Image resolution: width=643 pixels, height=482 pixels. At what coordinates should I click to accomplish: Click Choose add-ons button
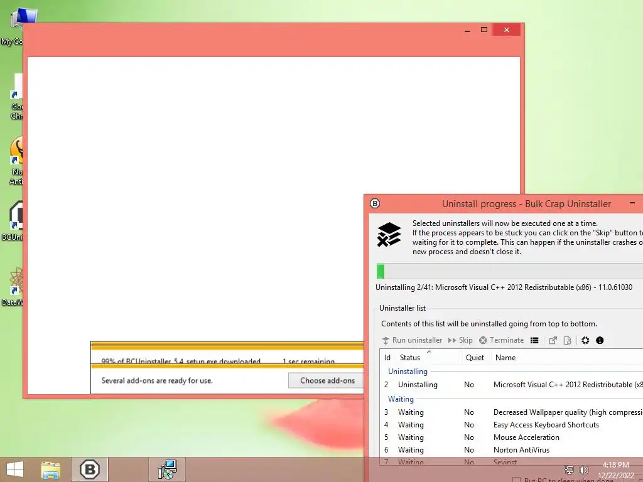click(x=327, y=380)
